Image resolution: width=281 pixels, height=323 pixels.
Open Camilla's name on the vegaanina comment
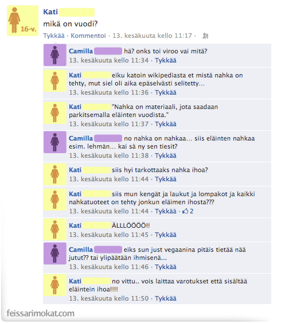pos(81,250)
